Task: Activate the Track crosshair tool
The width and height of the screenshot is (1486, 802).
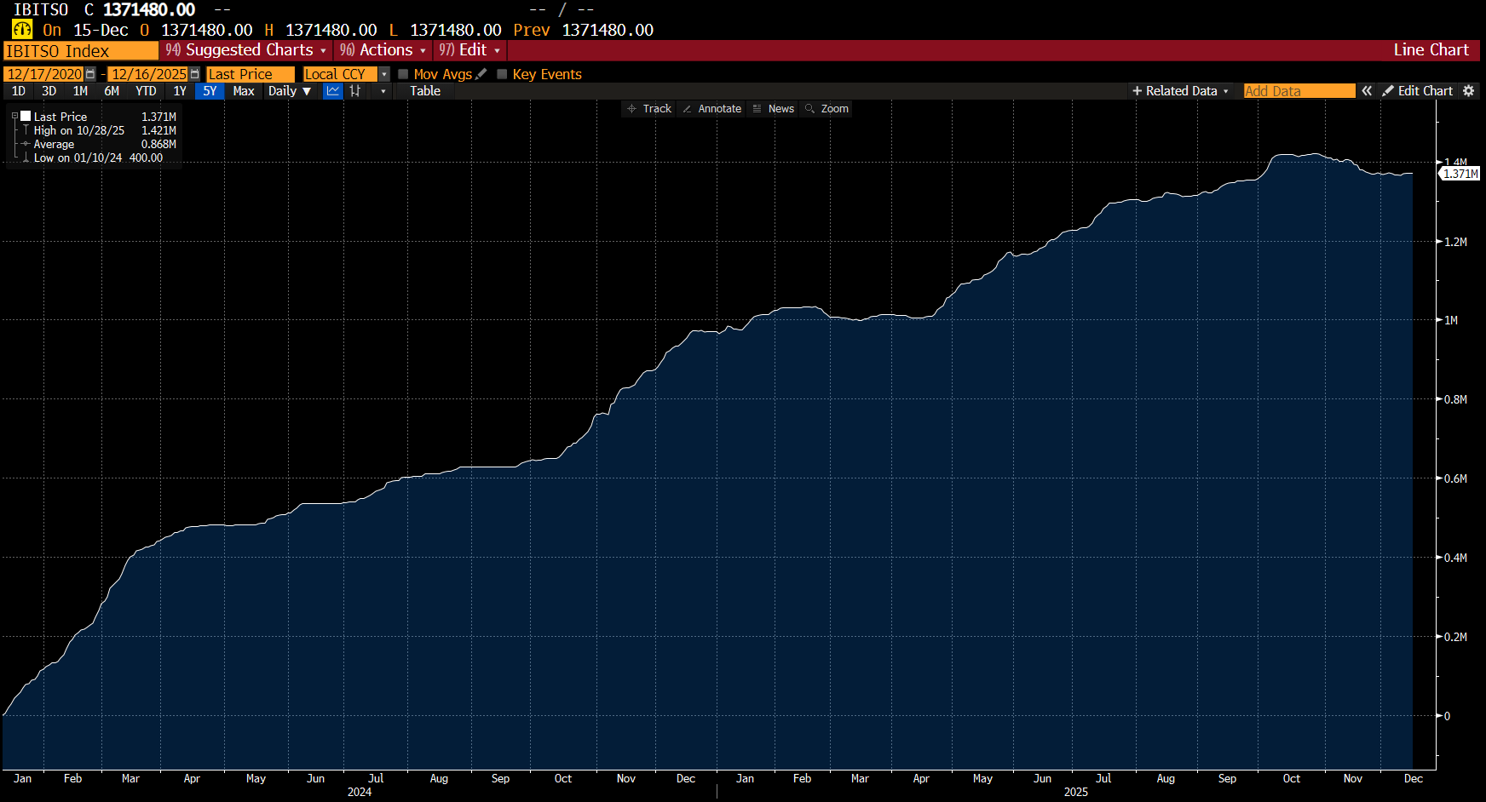Action: click(649, 109)
